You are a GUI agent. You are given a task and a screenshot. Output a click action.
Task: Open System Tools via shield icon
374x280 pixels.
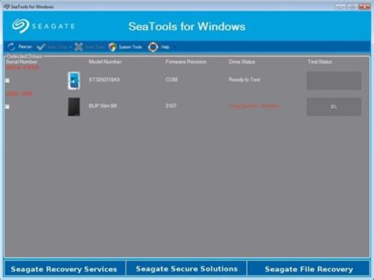tap(112, 47)
